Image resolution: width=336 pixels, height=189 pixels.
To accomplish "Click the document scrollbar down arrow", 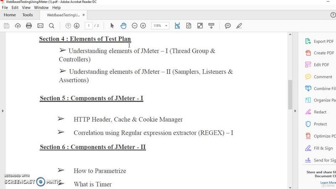I will click(x=290, y=187).
